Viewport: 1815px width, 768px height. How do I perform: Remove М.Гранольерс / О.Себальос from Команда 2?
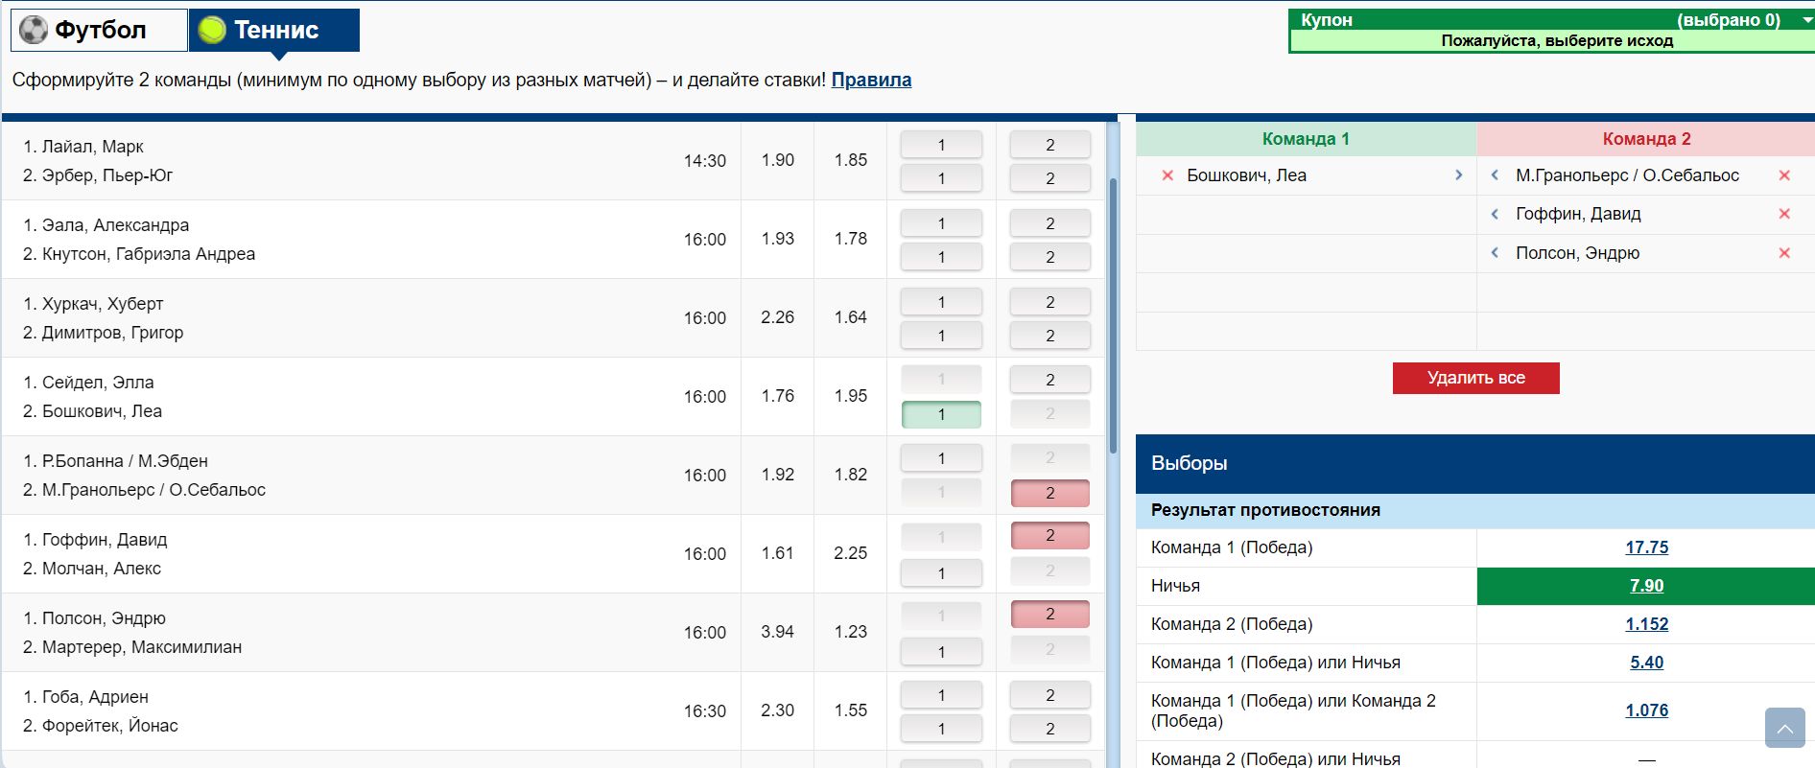1784,175
